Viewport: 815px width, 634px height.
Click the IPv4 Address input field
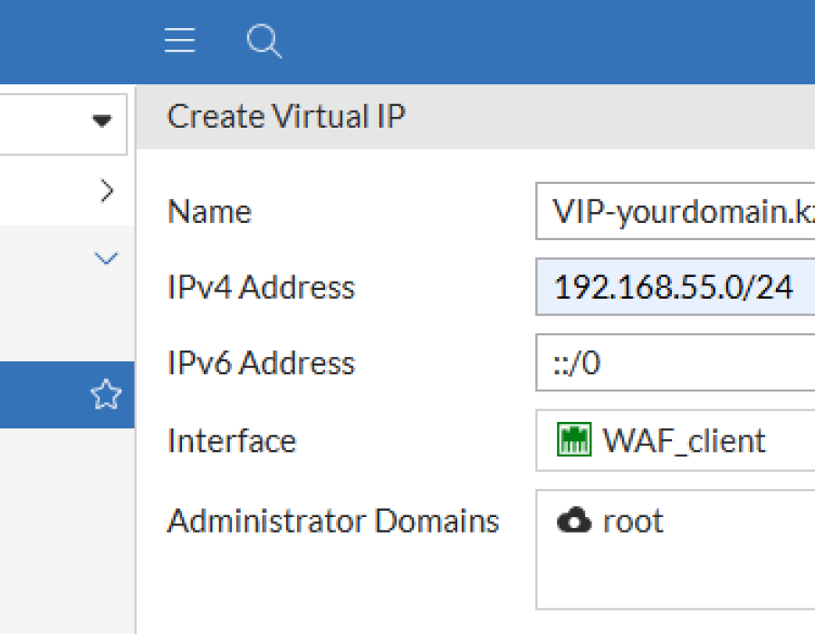(676, 287)
